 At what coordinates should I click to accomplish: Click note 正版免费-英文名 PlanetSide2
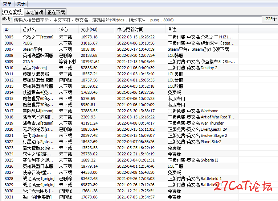[x=195, y=142]
